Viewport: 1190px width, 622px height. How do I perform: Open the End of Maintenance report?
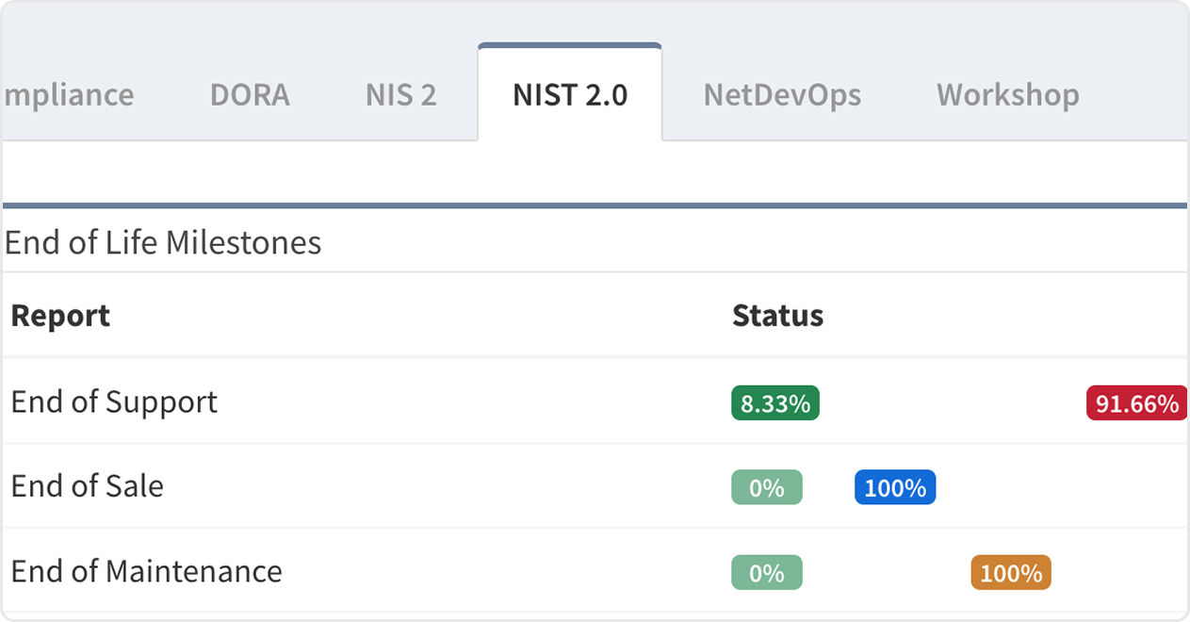point(146,571)
